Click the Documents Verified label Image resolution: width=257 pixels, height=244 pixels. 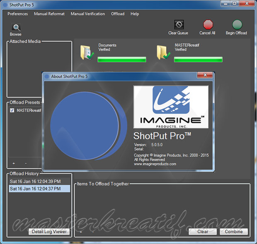[x=107, y=47]
